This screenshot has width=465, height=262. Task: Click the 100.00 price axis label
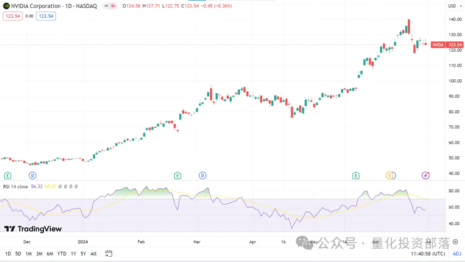pyautogui.click(x=455, y=81)
